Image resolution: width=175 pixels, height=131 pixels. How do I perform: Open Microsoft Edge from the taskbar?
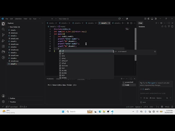(100, 112)
